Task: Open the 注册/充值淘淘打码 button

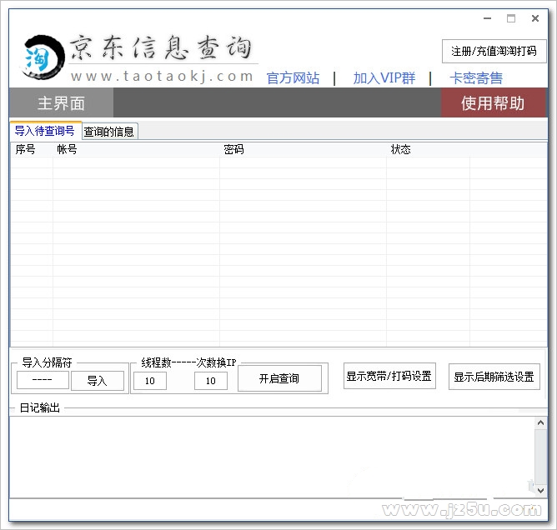Action: pyautogui.click(x=494, y=51)
